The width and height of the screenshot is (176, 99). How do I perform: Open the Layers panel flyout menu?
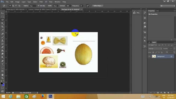(x=175, y=42)
